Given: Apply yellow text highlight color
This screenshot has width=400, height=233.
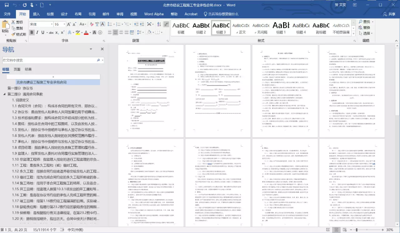Looking at the screenshot, I should 77,32.
